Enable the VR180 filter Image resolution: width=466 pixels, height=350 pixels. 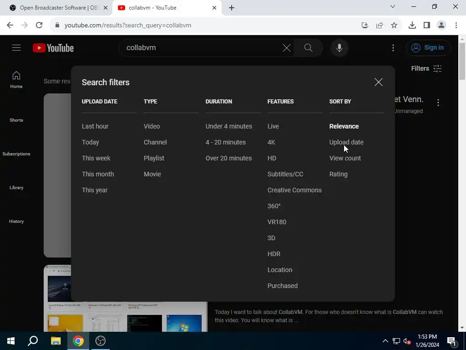pyautogui.click(x=277, y=222)
